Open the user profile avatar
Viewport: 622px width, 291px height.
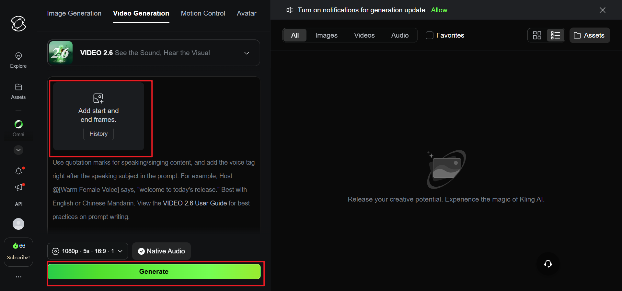(18, 224)
